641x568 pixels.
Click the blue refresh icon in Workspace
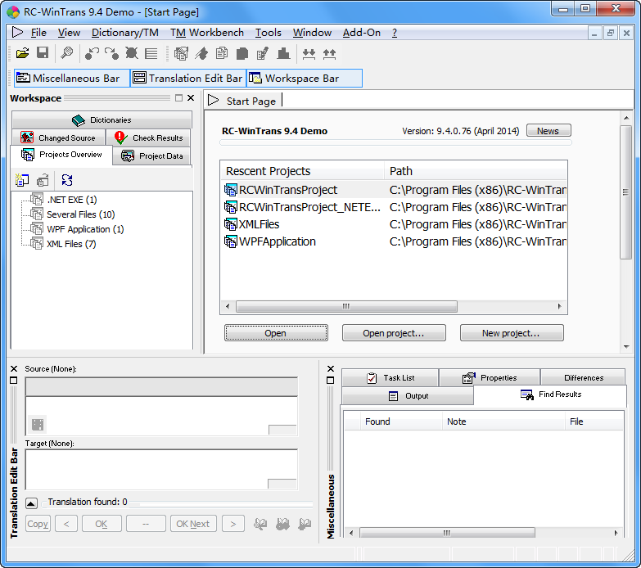pyautogui.click(x=67, y=180)
